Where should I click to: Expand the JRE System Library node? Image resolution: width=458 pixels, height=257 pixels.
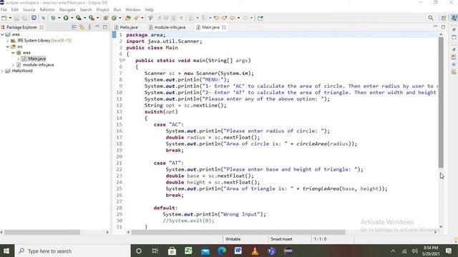pyautogui.click(x=8, y=41)
